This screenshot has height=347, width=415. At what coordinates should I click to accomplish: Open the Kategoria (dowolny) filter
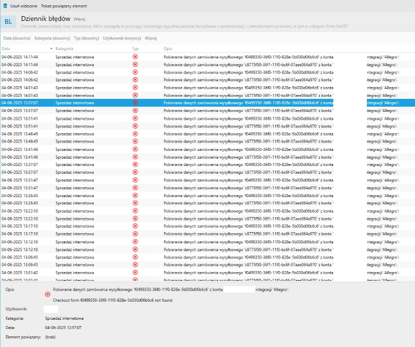pos(53,38)
